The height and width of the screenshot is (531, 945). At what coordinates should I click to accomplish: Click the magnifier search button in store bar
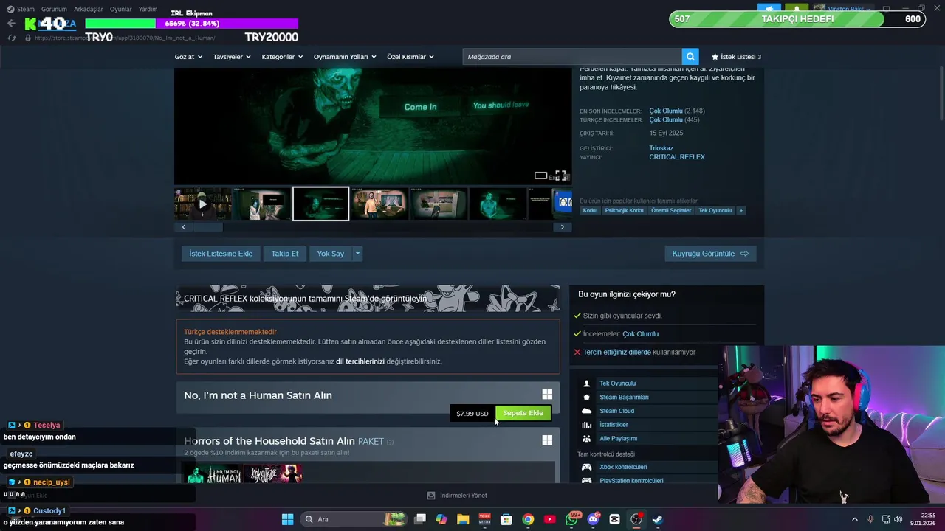click(x=690, y=57)
